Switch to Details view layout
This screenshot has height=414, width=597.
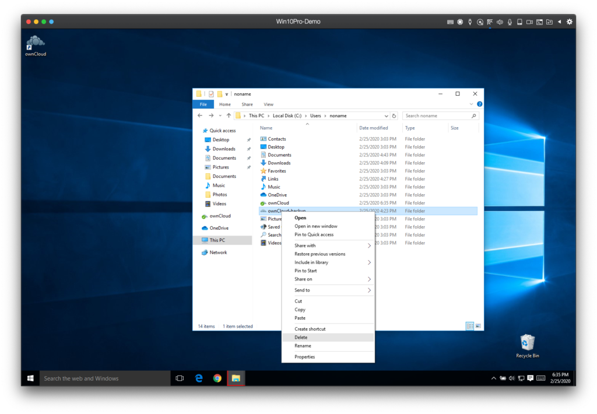coord(470,326)
